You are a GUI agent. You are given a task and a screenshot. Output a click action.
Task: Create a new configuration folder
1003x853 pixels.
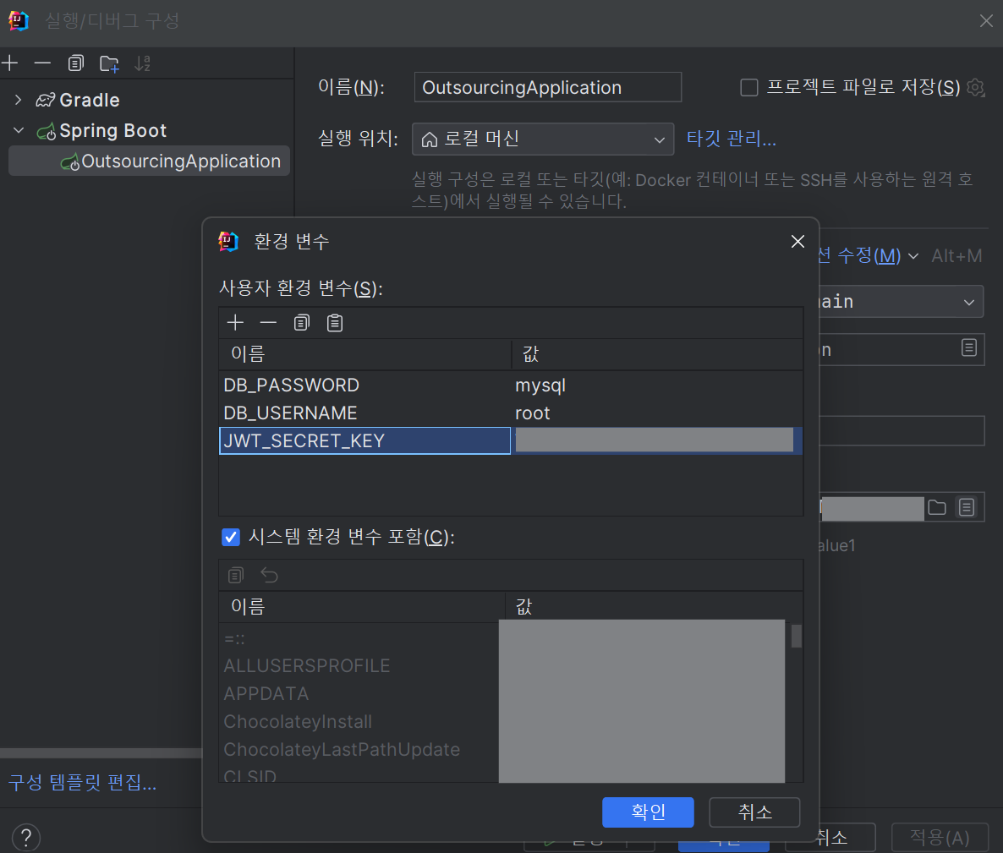coord(109,63)
